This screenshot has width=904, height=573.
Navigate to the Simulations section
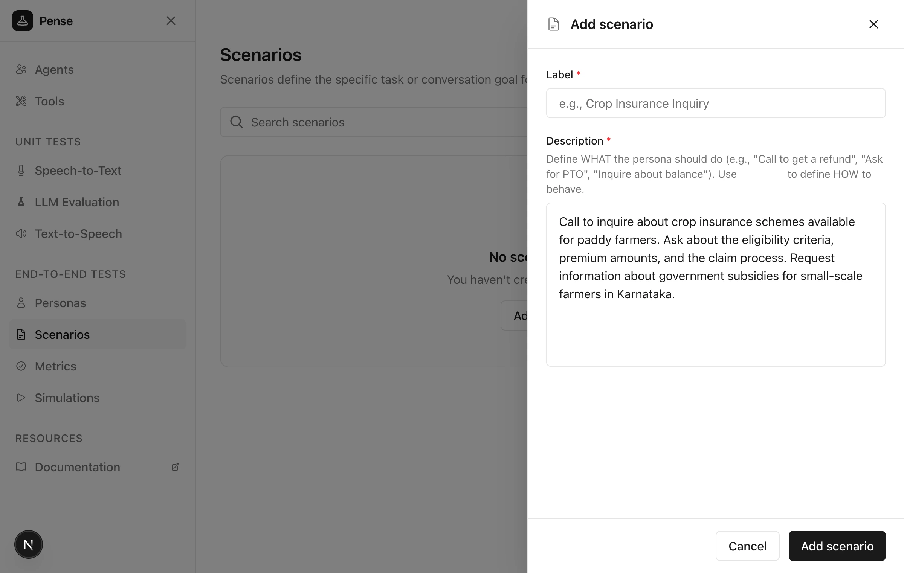[x=67, y=398]
